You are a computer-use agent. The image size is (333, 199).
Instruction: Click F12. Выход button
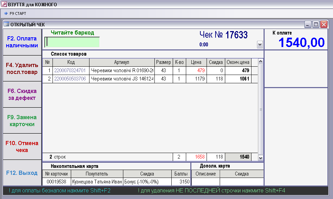(x=22, y=173)
